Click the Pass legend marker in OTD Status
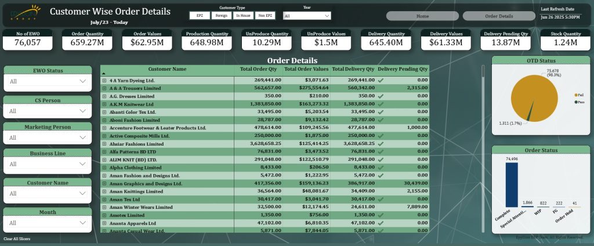Image resolution: width=594 pixels, height=246 pixels. click(575, 102)
